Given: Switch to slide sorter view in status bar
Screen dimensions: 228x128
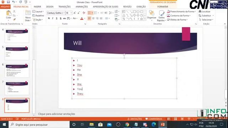Looking at the screenshot, I should [x=176, y=119].
